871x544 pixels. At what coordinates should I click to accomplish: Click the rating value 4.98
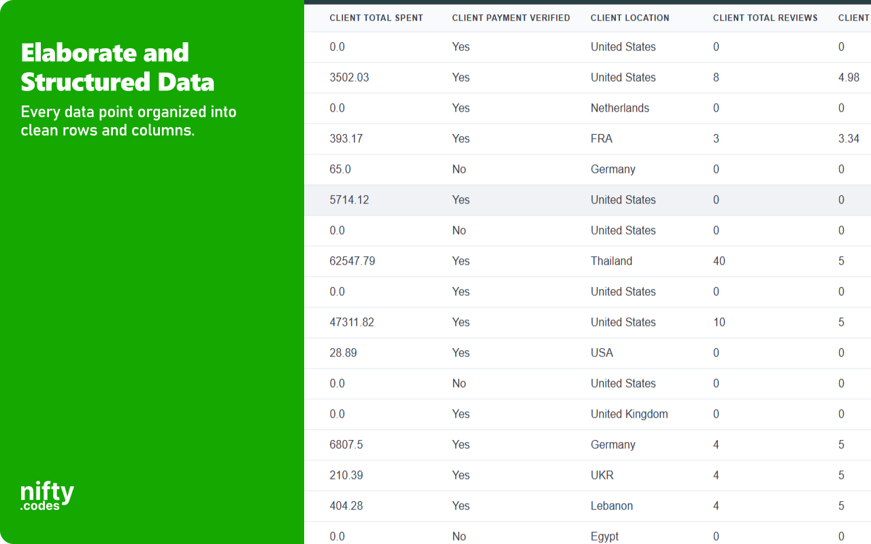coord(849,77)
